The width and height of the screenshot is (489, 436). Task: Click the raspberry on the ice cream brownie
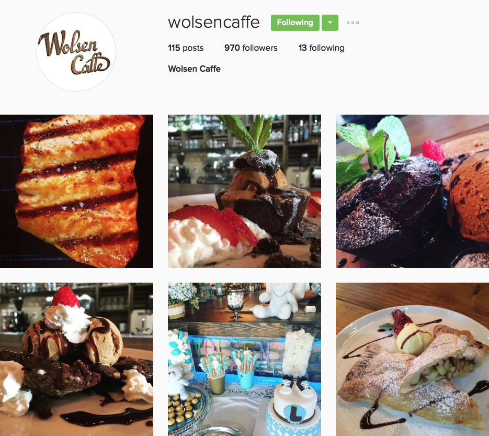click(65, 296)
